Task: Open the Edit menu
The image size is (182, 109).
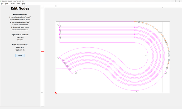Action: click(7, 4)
